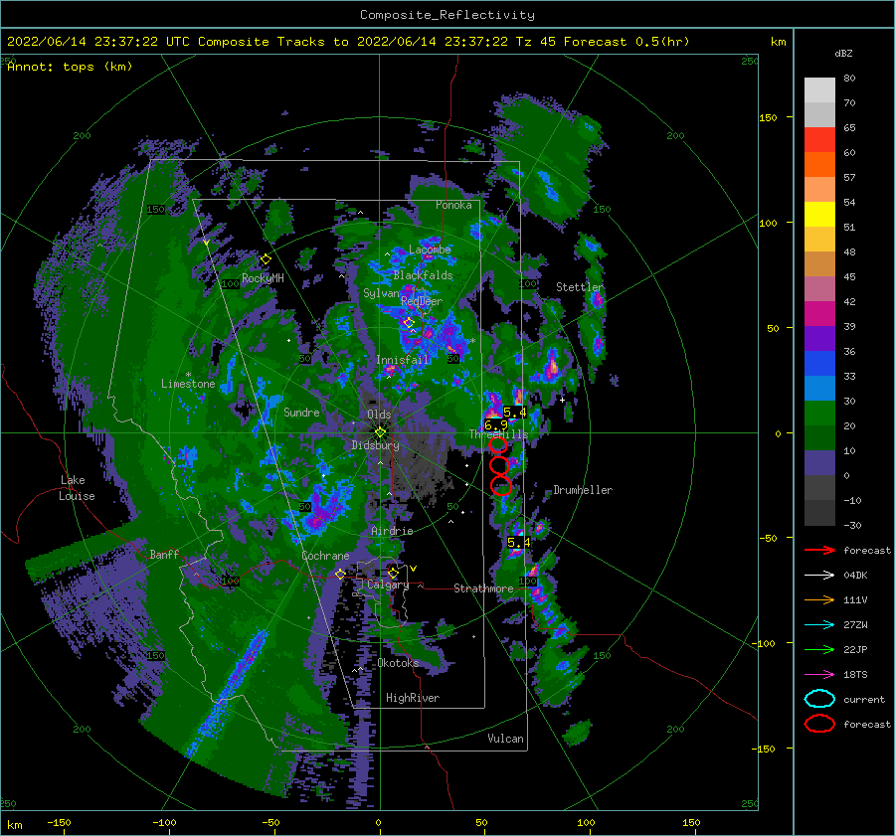Viewport: 895px width, 836px height.
Task: Click the Vulcan city label
Action: (505, 739)
